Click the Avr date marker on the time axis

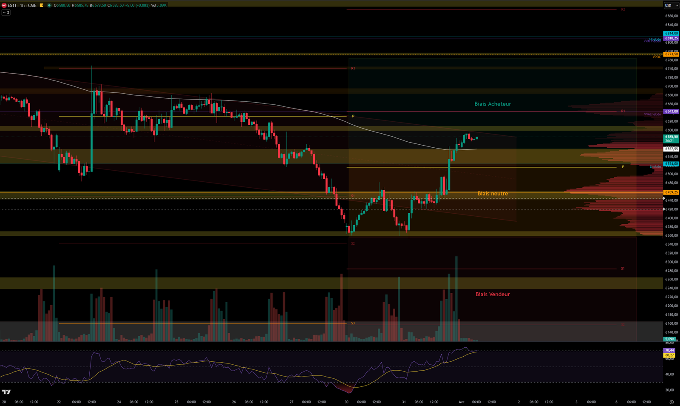(x=461, y=402)
